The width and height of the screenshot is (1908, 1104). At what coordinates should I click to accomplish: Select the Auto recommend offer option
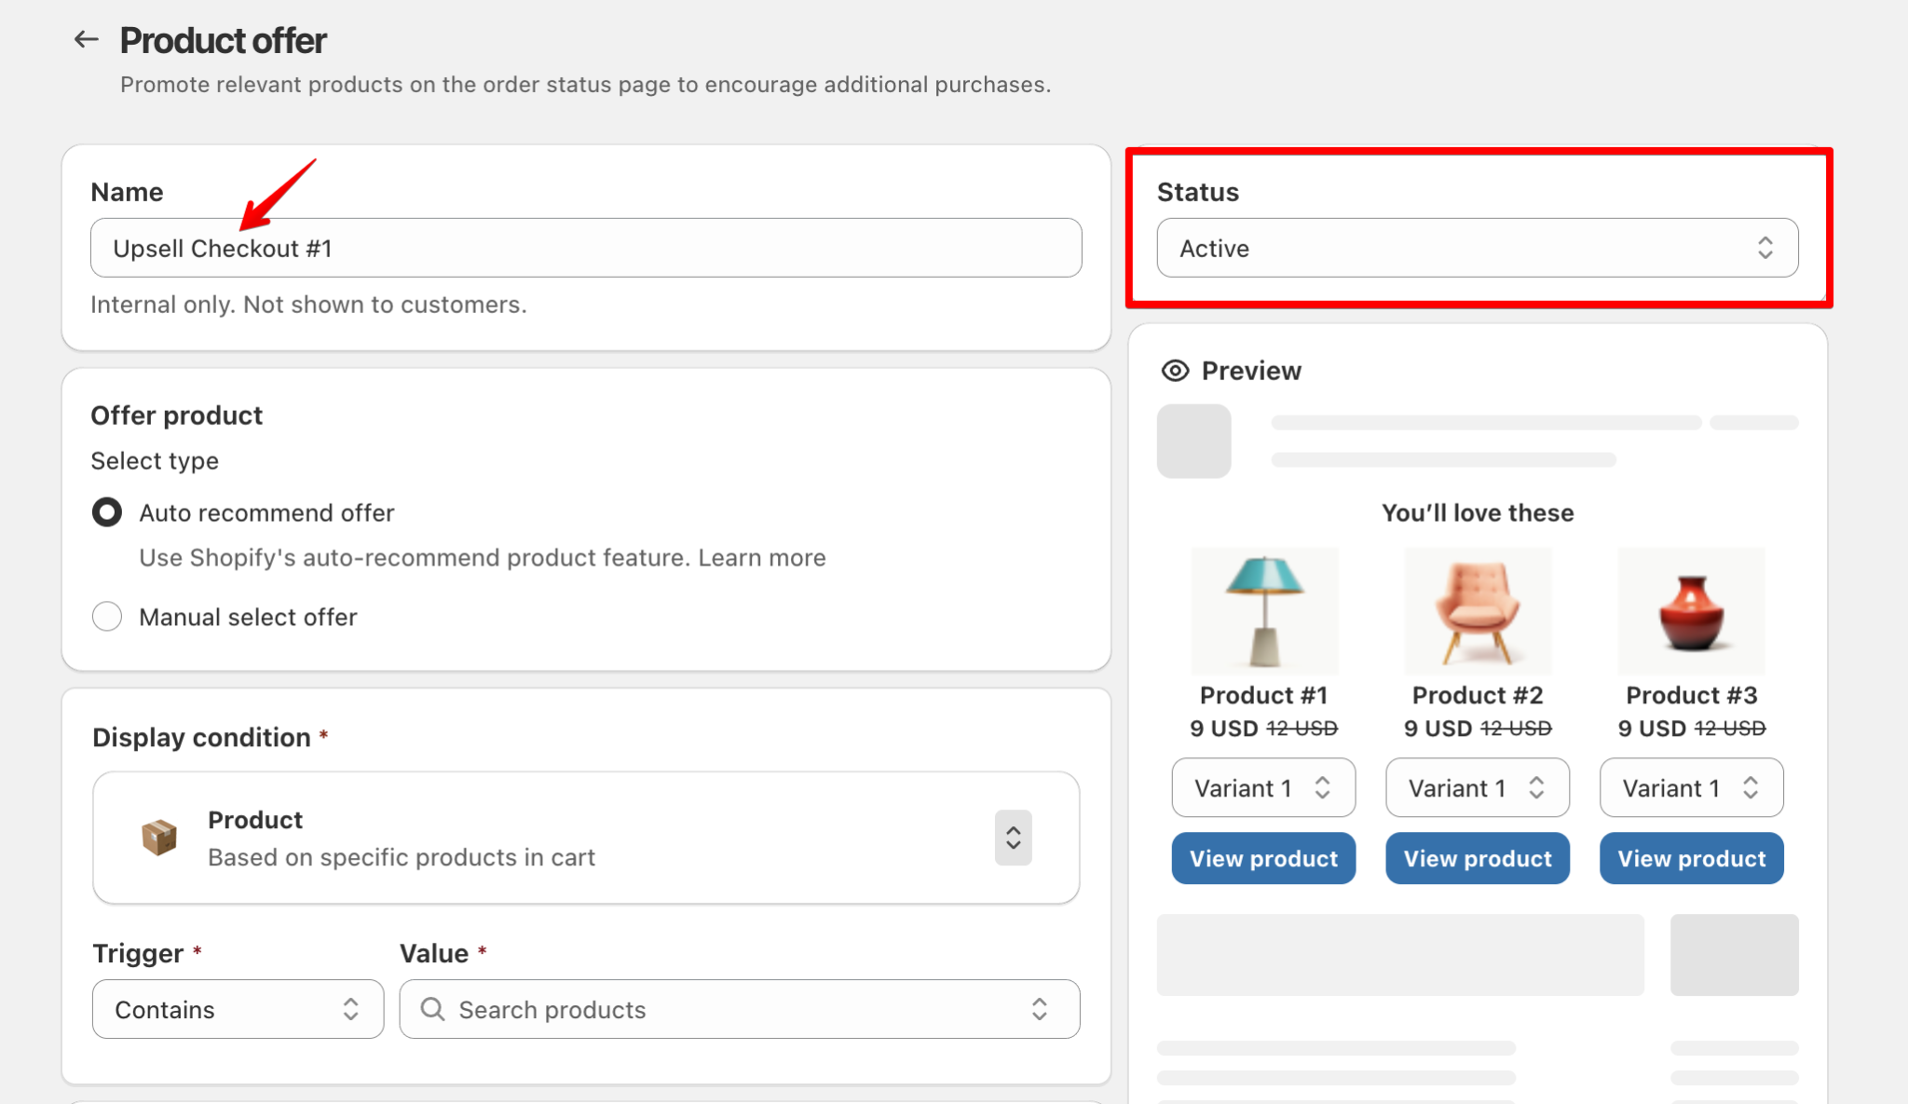[106, 511]
